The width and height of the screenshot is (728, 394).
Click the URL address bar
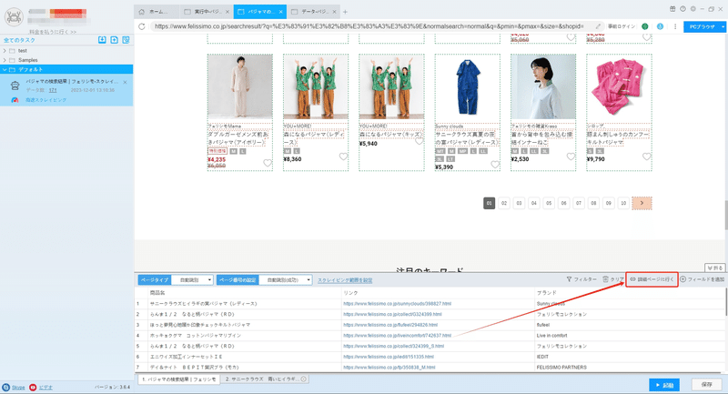coord(369,26)
